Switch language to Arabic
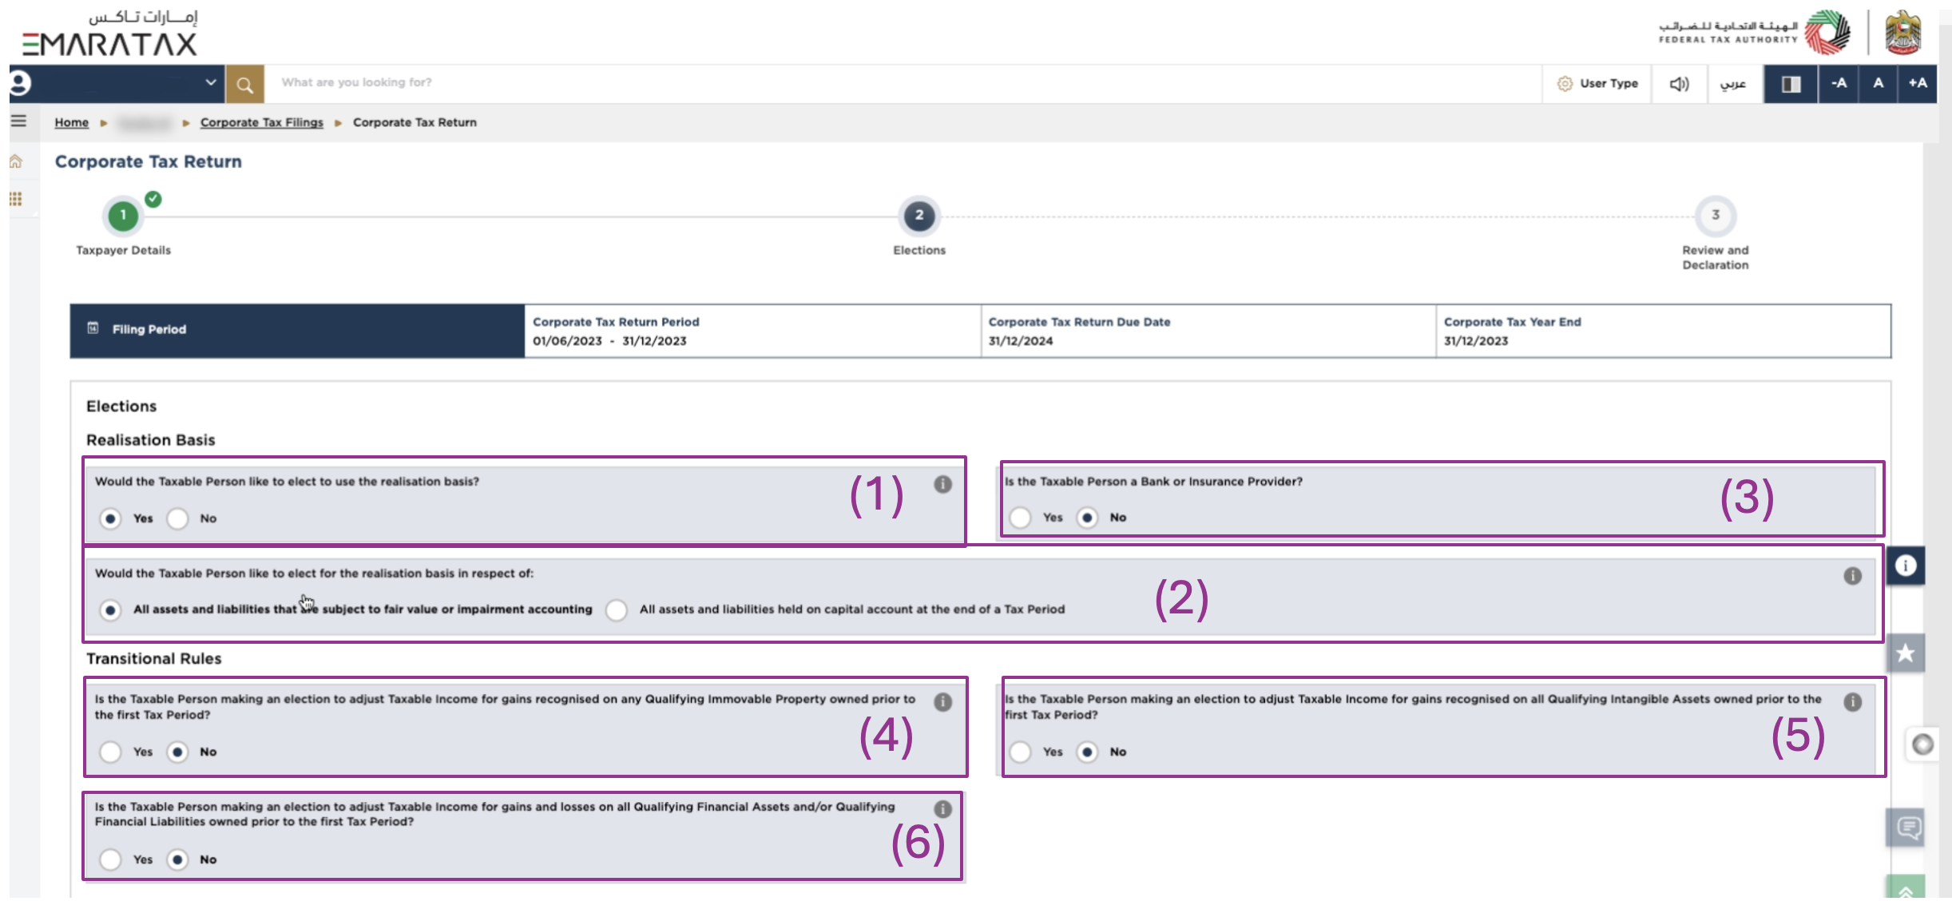The width and height of the screenshot is (1952, 901). coord(1733,84)
